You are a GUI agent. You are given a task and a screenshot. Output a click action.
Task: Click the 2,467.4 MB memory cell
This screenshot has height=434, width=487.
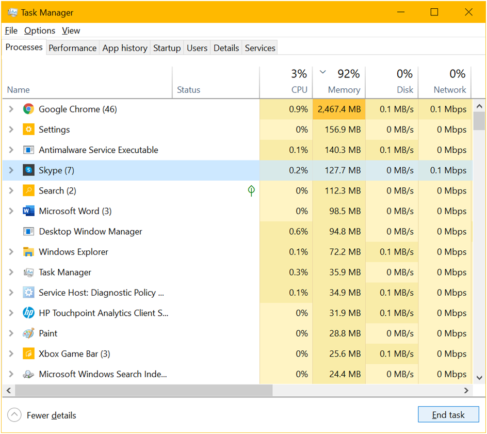(339, 109)
